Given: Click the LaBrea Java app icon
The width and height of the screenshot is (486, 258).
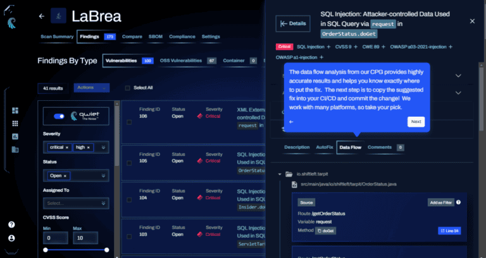Looking at the screenshot, I should (x=59, y=16).
